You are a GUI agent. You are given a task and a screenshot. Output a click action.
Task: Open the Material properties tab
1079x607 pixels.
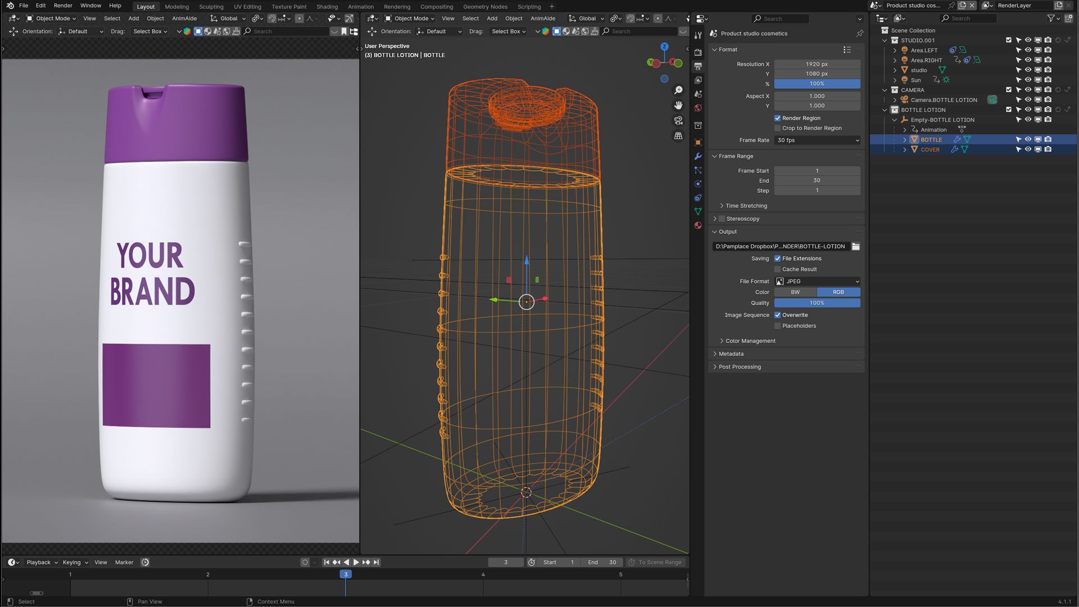tap(698, 225)
